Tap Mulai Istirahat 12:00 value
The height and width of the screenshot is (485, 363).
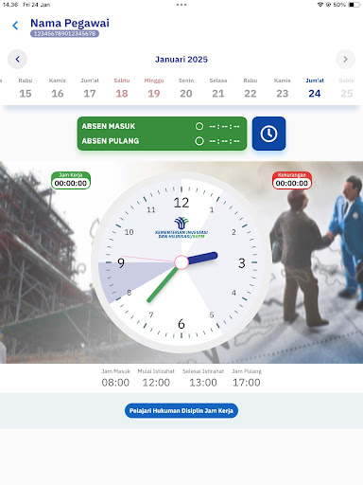156,383
